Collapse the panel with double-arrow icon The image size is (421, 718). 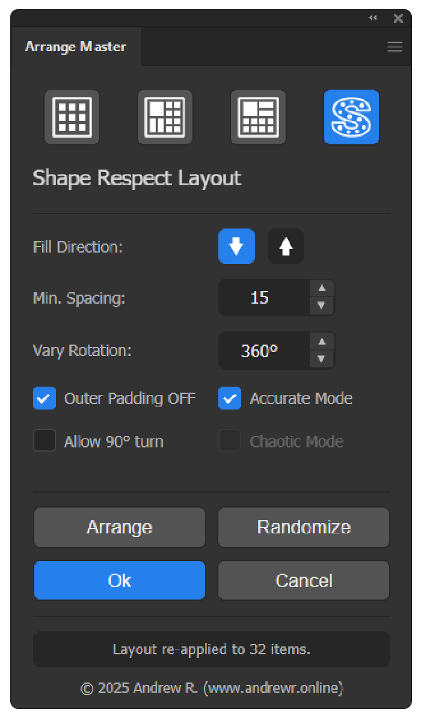point(373,19)
